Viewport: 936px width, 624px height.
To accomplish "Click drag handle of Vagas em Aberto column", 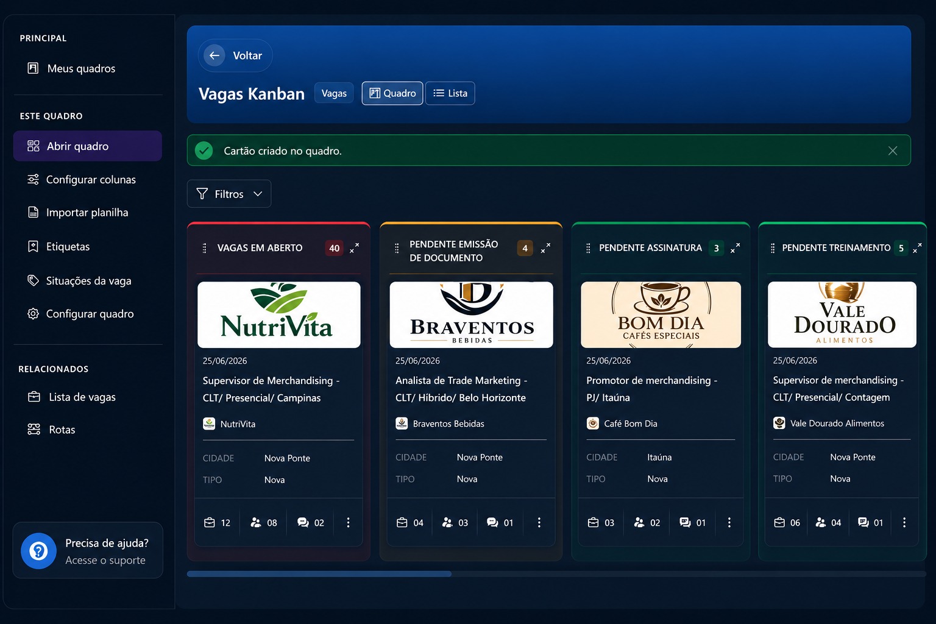I will coord(205,248).
